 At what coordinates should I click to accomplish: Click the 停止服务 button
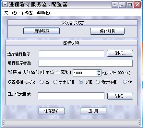[107, 31]
